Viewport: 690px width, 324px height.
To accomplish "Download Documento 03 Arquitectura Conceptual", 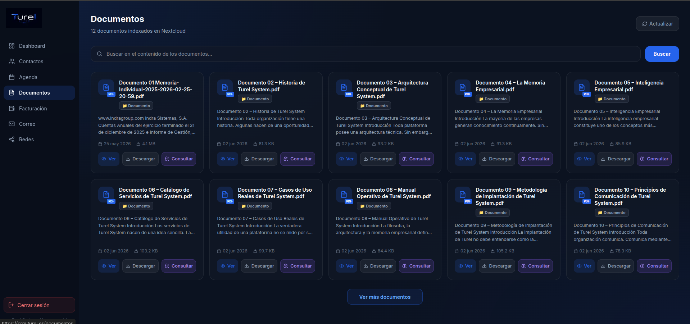I will (378, 159).
